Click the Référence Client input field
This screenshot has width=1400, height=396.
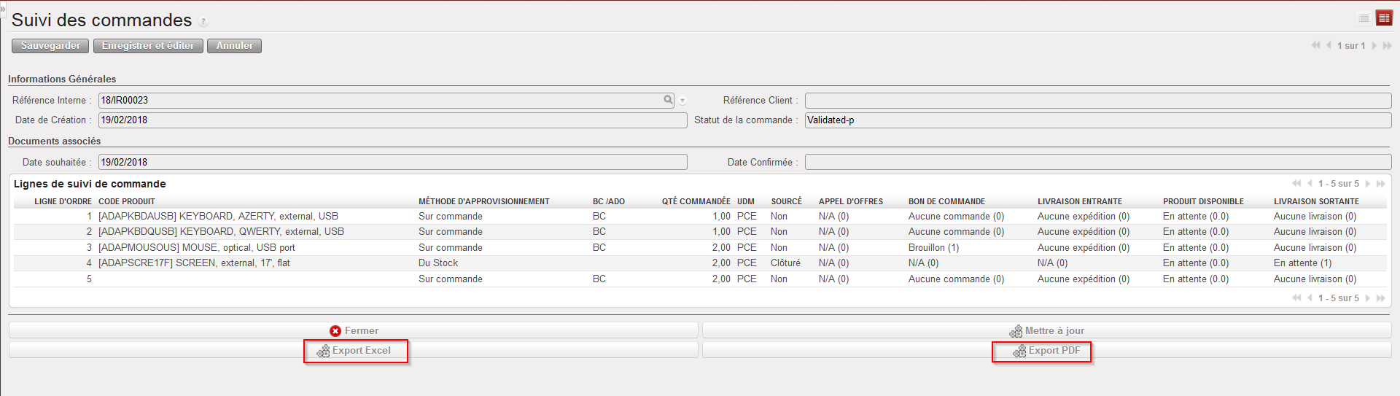click(1097, 101)
